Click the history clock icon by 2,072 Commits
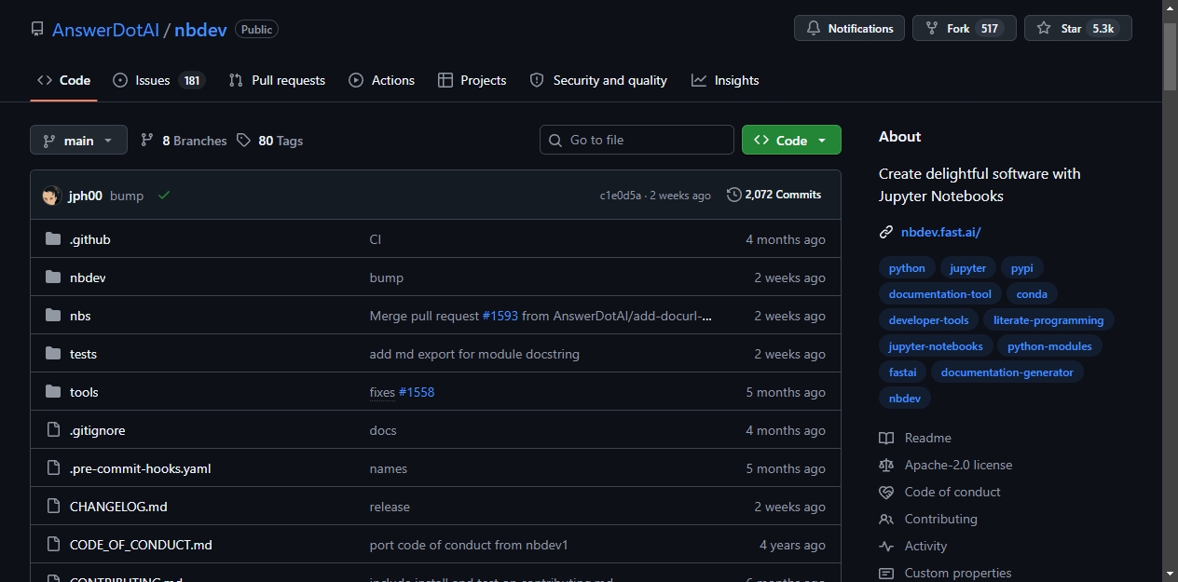 (x=734, y=195)
